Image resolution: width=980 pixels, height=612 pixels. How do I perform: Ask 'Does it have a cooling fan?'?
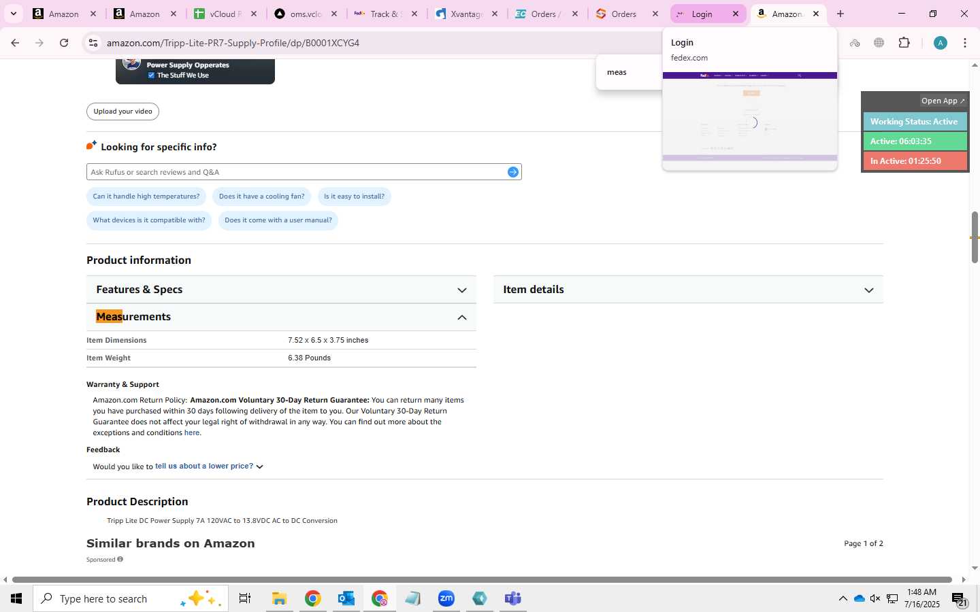click(262, 197)
